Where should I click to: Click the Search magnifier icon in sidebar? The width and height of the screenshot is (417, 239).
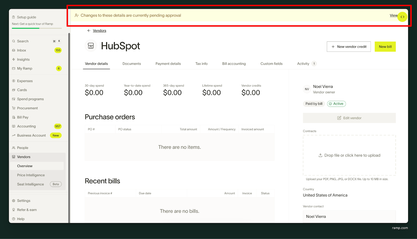click(x=14, y=41)
